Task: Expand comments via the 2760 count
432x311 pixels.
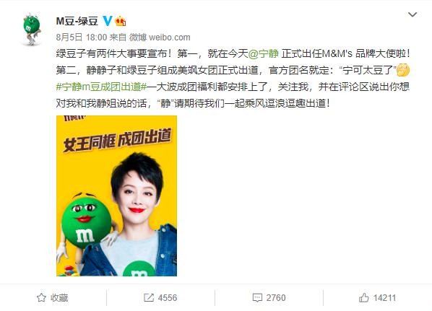Action: tap(276, 298)
